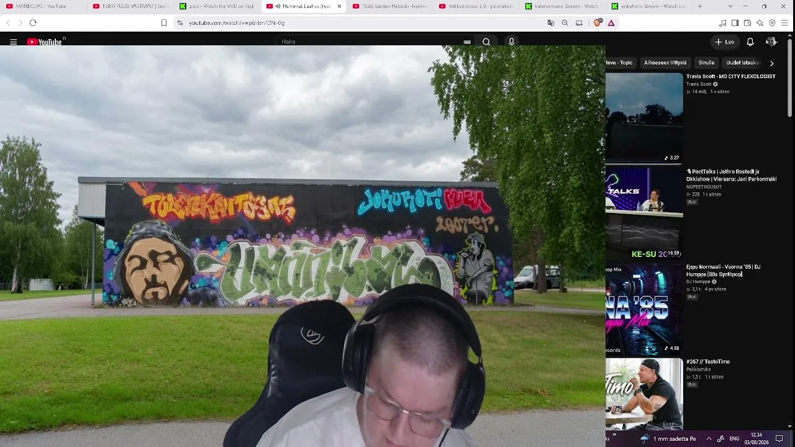Switch to the Viikkokatsaus 2.8 tab
Screen dimensions: 795x447
[x=476, y=6]
